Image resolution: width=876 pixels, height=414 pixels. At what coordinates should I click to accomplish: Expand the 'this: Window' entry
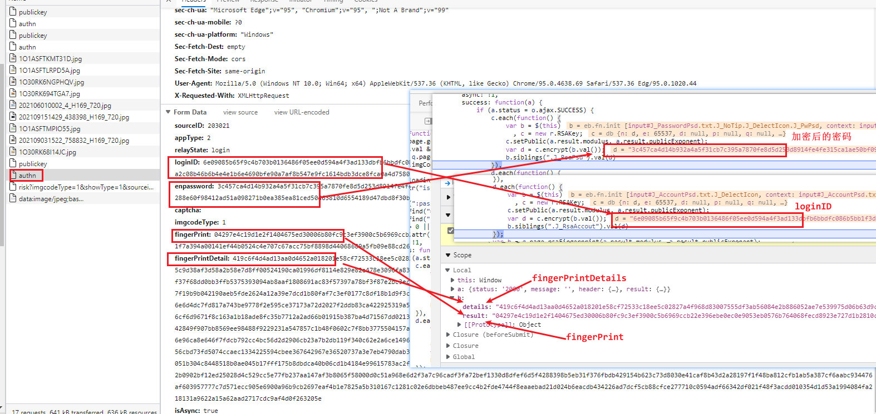452,280
